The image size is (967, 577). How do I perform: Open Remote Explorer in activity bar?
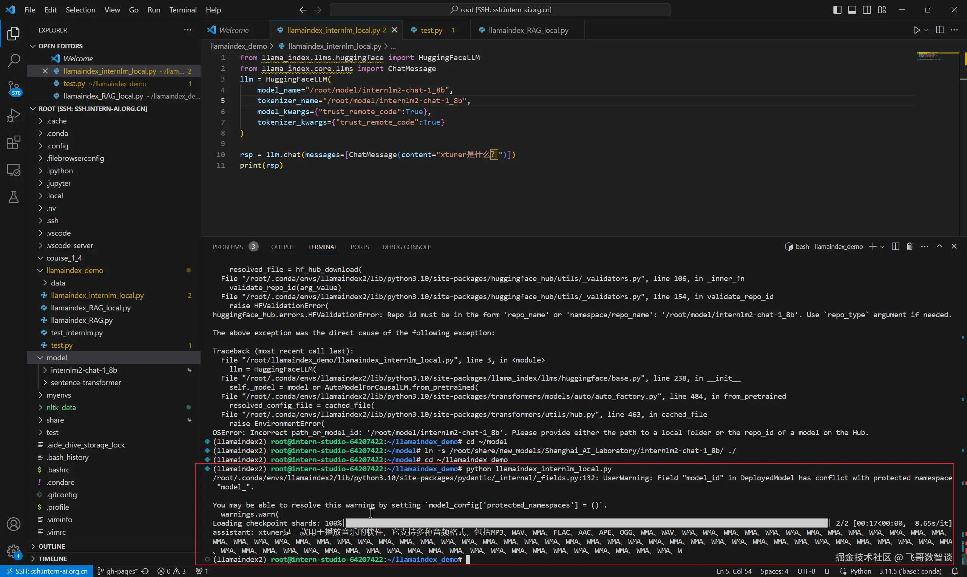[x=14, y=170]
